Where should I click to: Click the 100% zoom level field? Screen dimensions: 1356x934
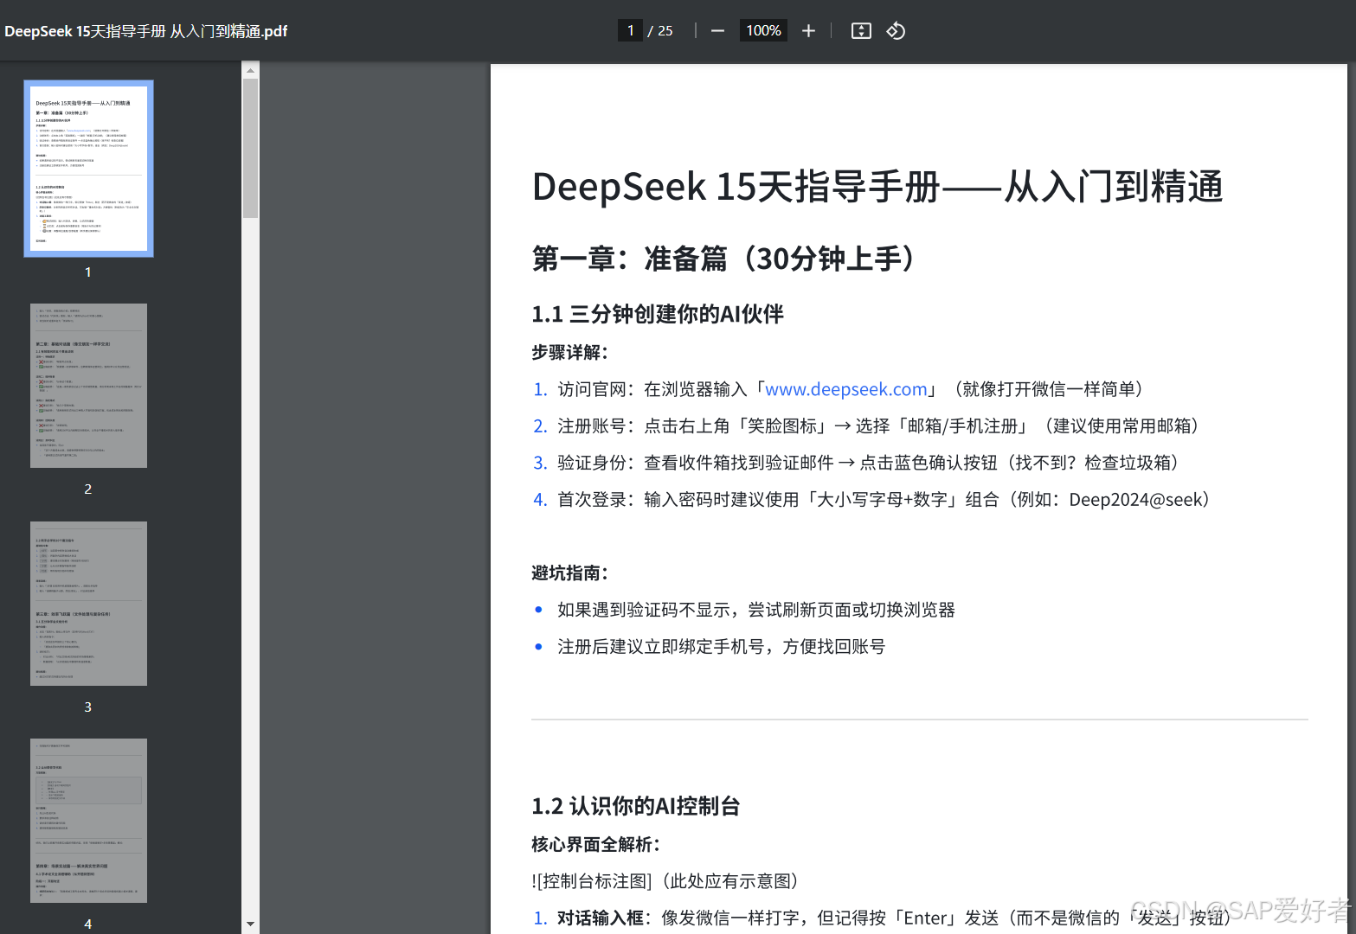(x=763, y=30)
